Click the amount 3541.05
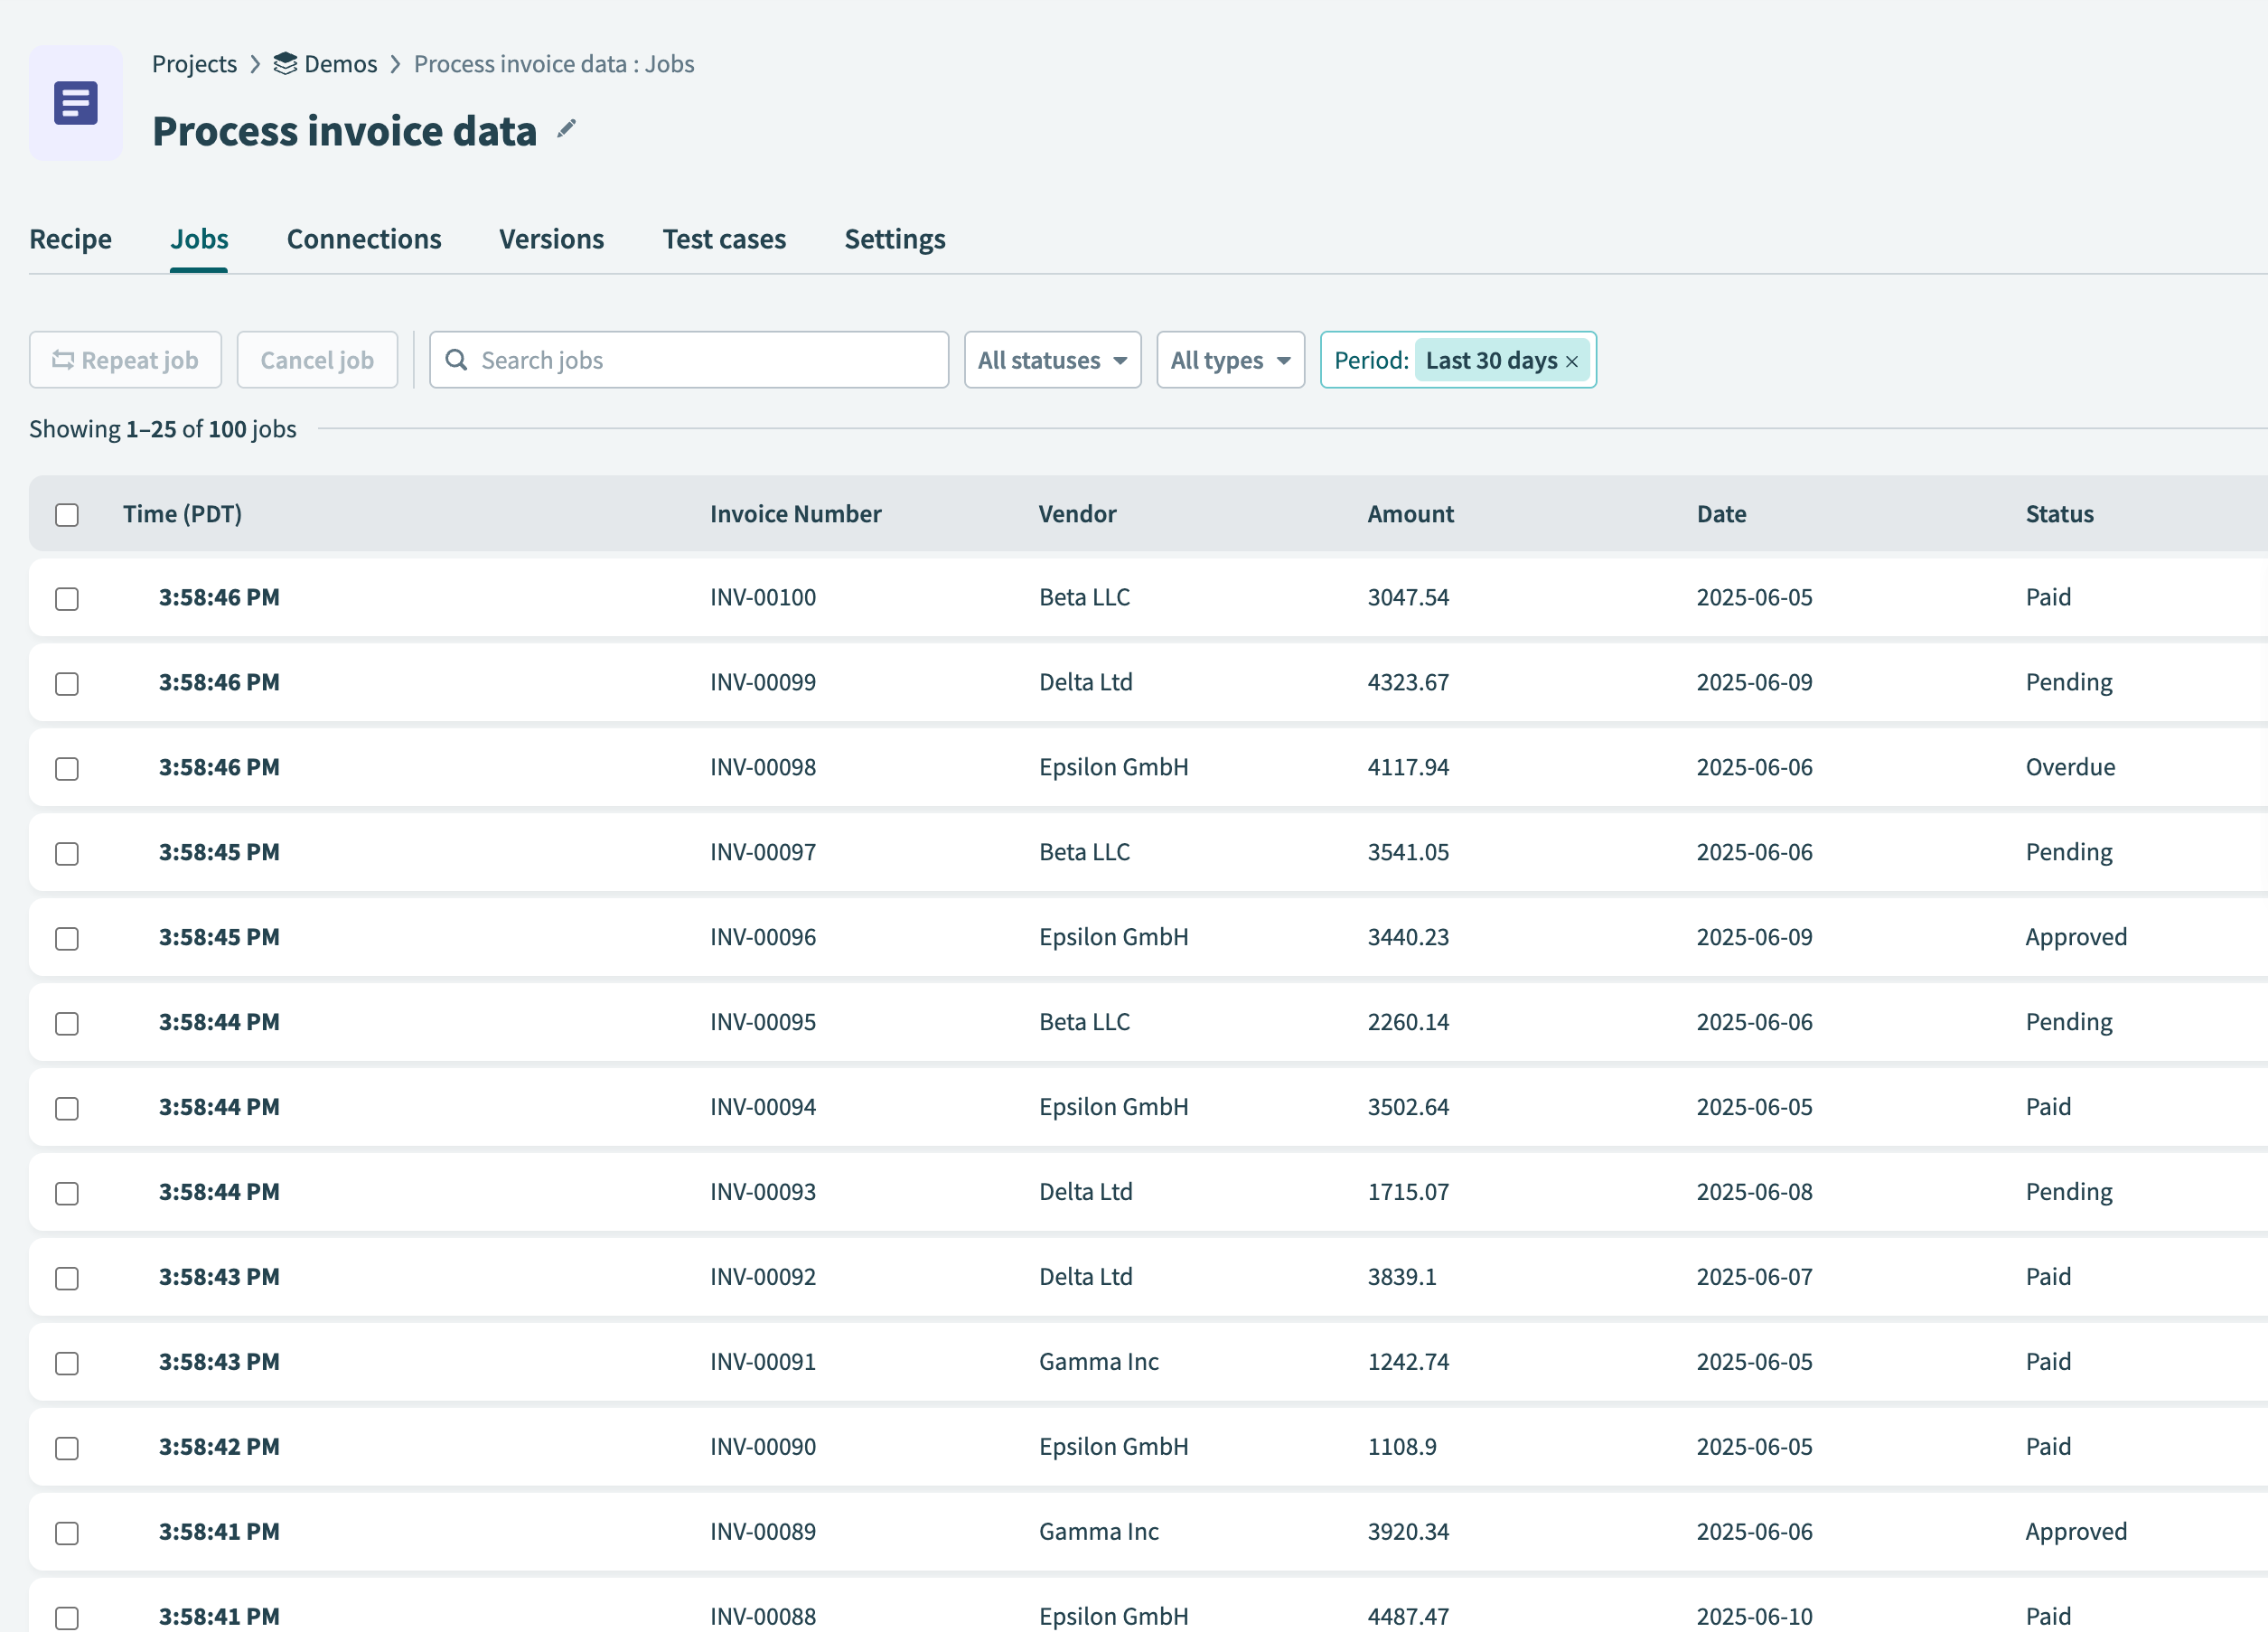2268x1632 pixels. [x=1408, y=852]
